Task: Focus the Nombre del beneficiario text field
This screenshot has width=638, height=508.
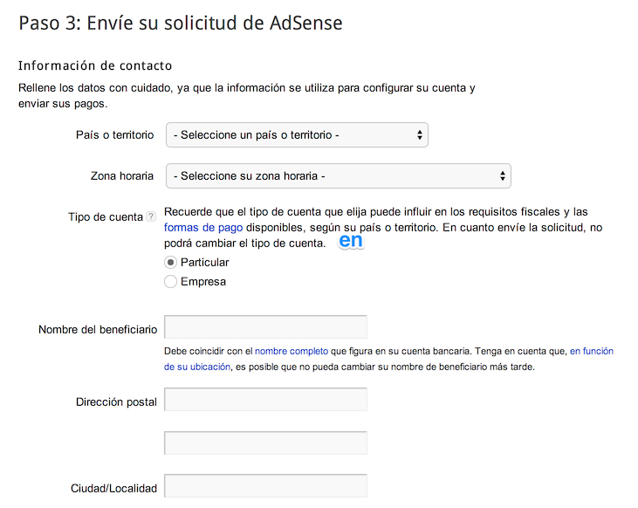Action: 265,327
